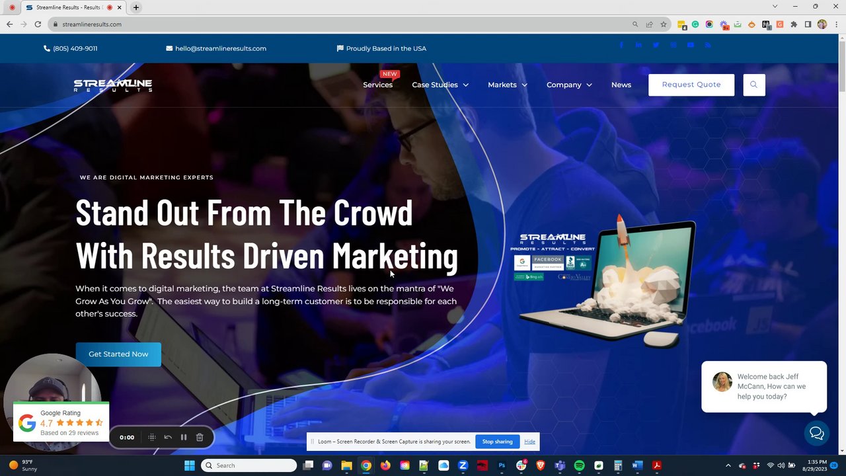Click the Streamline Results logo

(x=113, y=85)
